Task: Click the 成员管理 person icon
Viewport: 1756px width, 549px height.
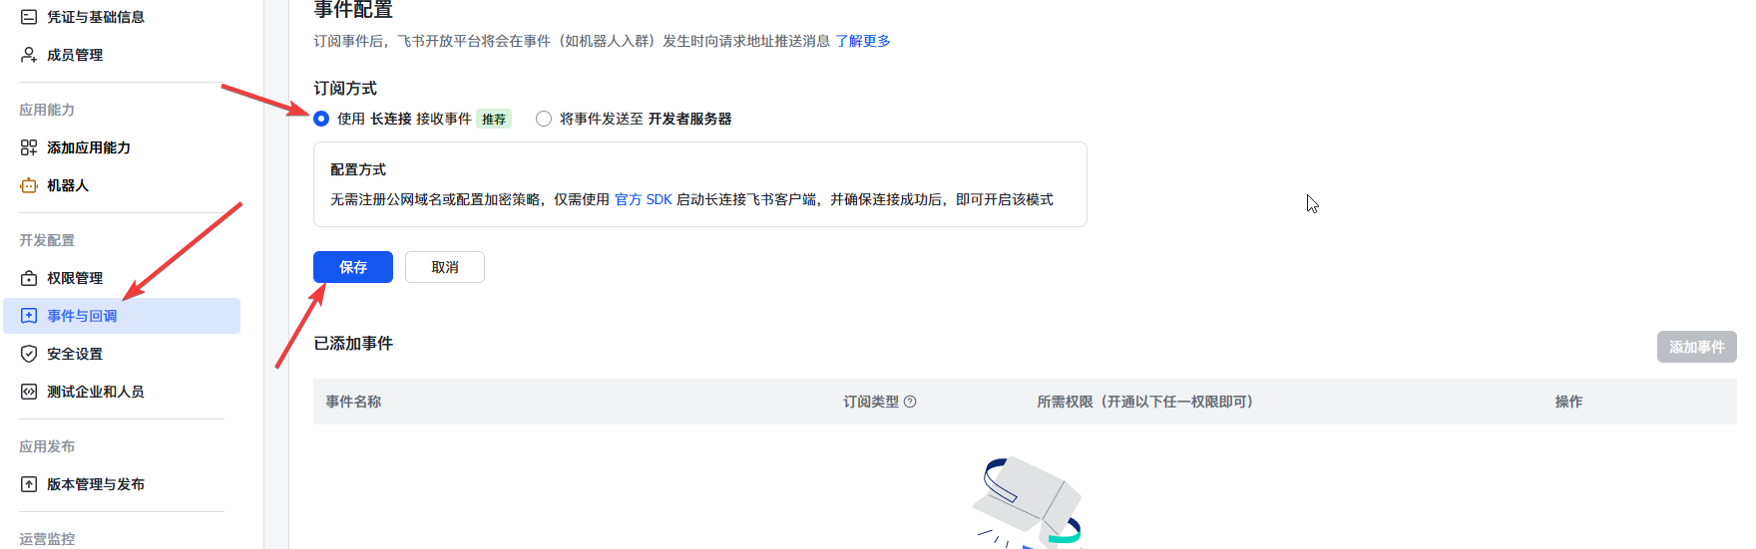Action: 29,55
